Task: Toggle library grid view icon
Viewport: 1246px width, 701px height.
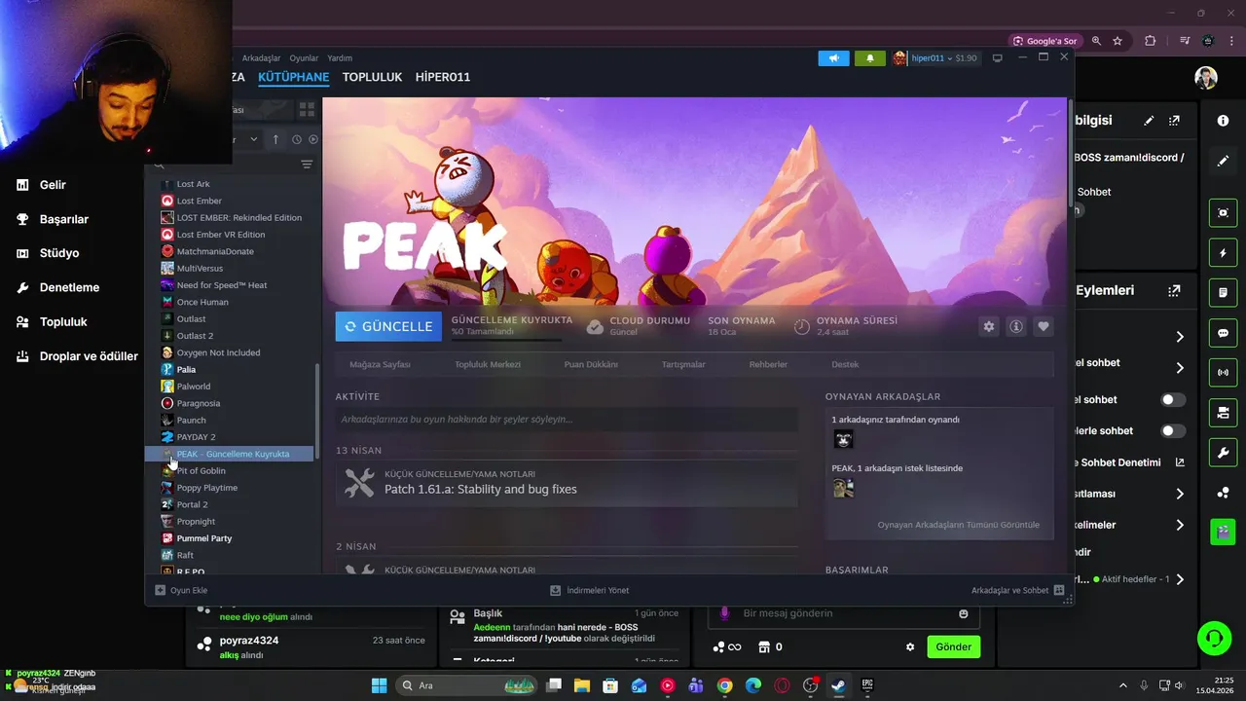Action: coord(307,110)
